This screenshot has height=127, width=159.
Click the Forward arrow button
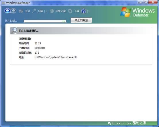tap(14, 11)
